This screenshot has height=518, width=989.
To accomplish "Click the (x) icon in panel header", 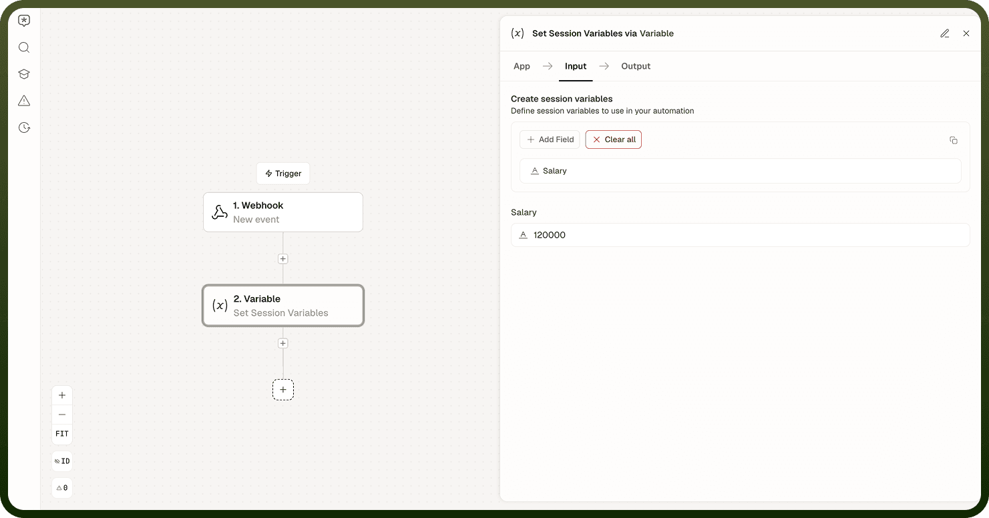I will point(518,33).
